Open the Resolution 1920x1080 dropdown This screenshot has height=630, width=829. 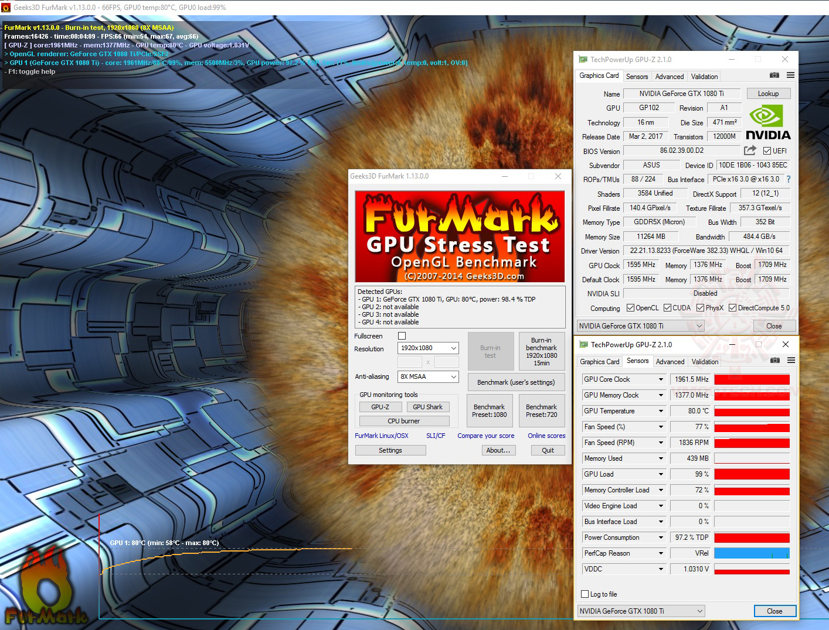click(x=428, y=348)
